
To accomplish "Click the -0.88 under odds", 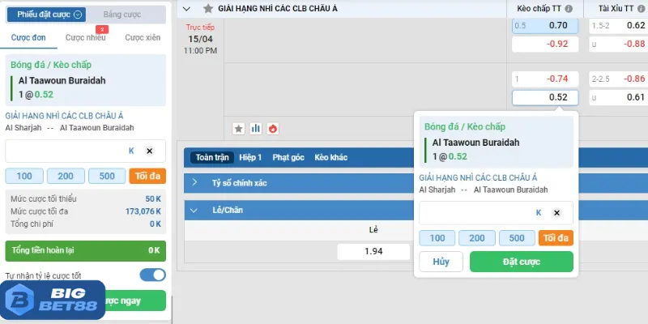I will pos(619,44).
